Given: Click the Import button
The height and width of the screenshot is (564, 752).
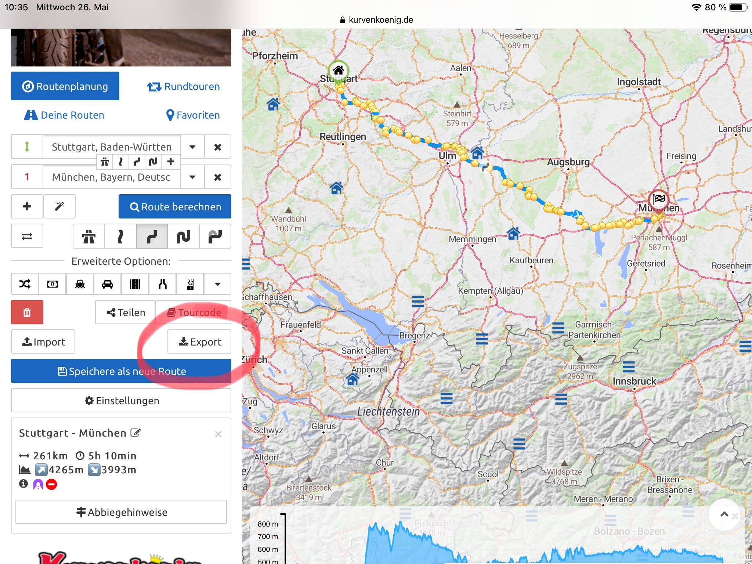Looking at the screenshot, I should click(x=43, y=342).
